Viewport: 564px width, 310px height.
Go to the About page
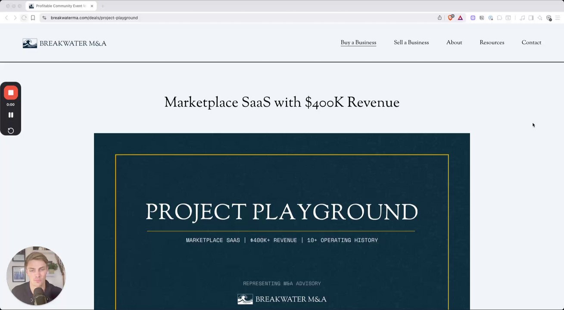coord(454,42)
